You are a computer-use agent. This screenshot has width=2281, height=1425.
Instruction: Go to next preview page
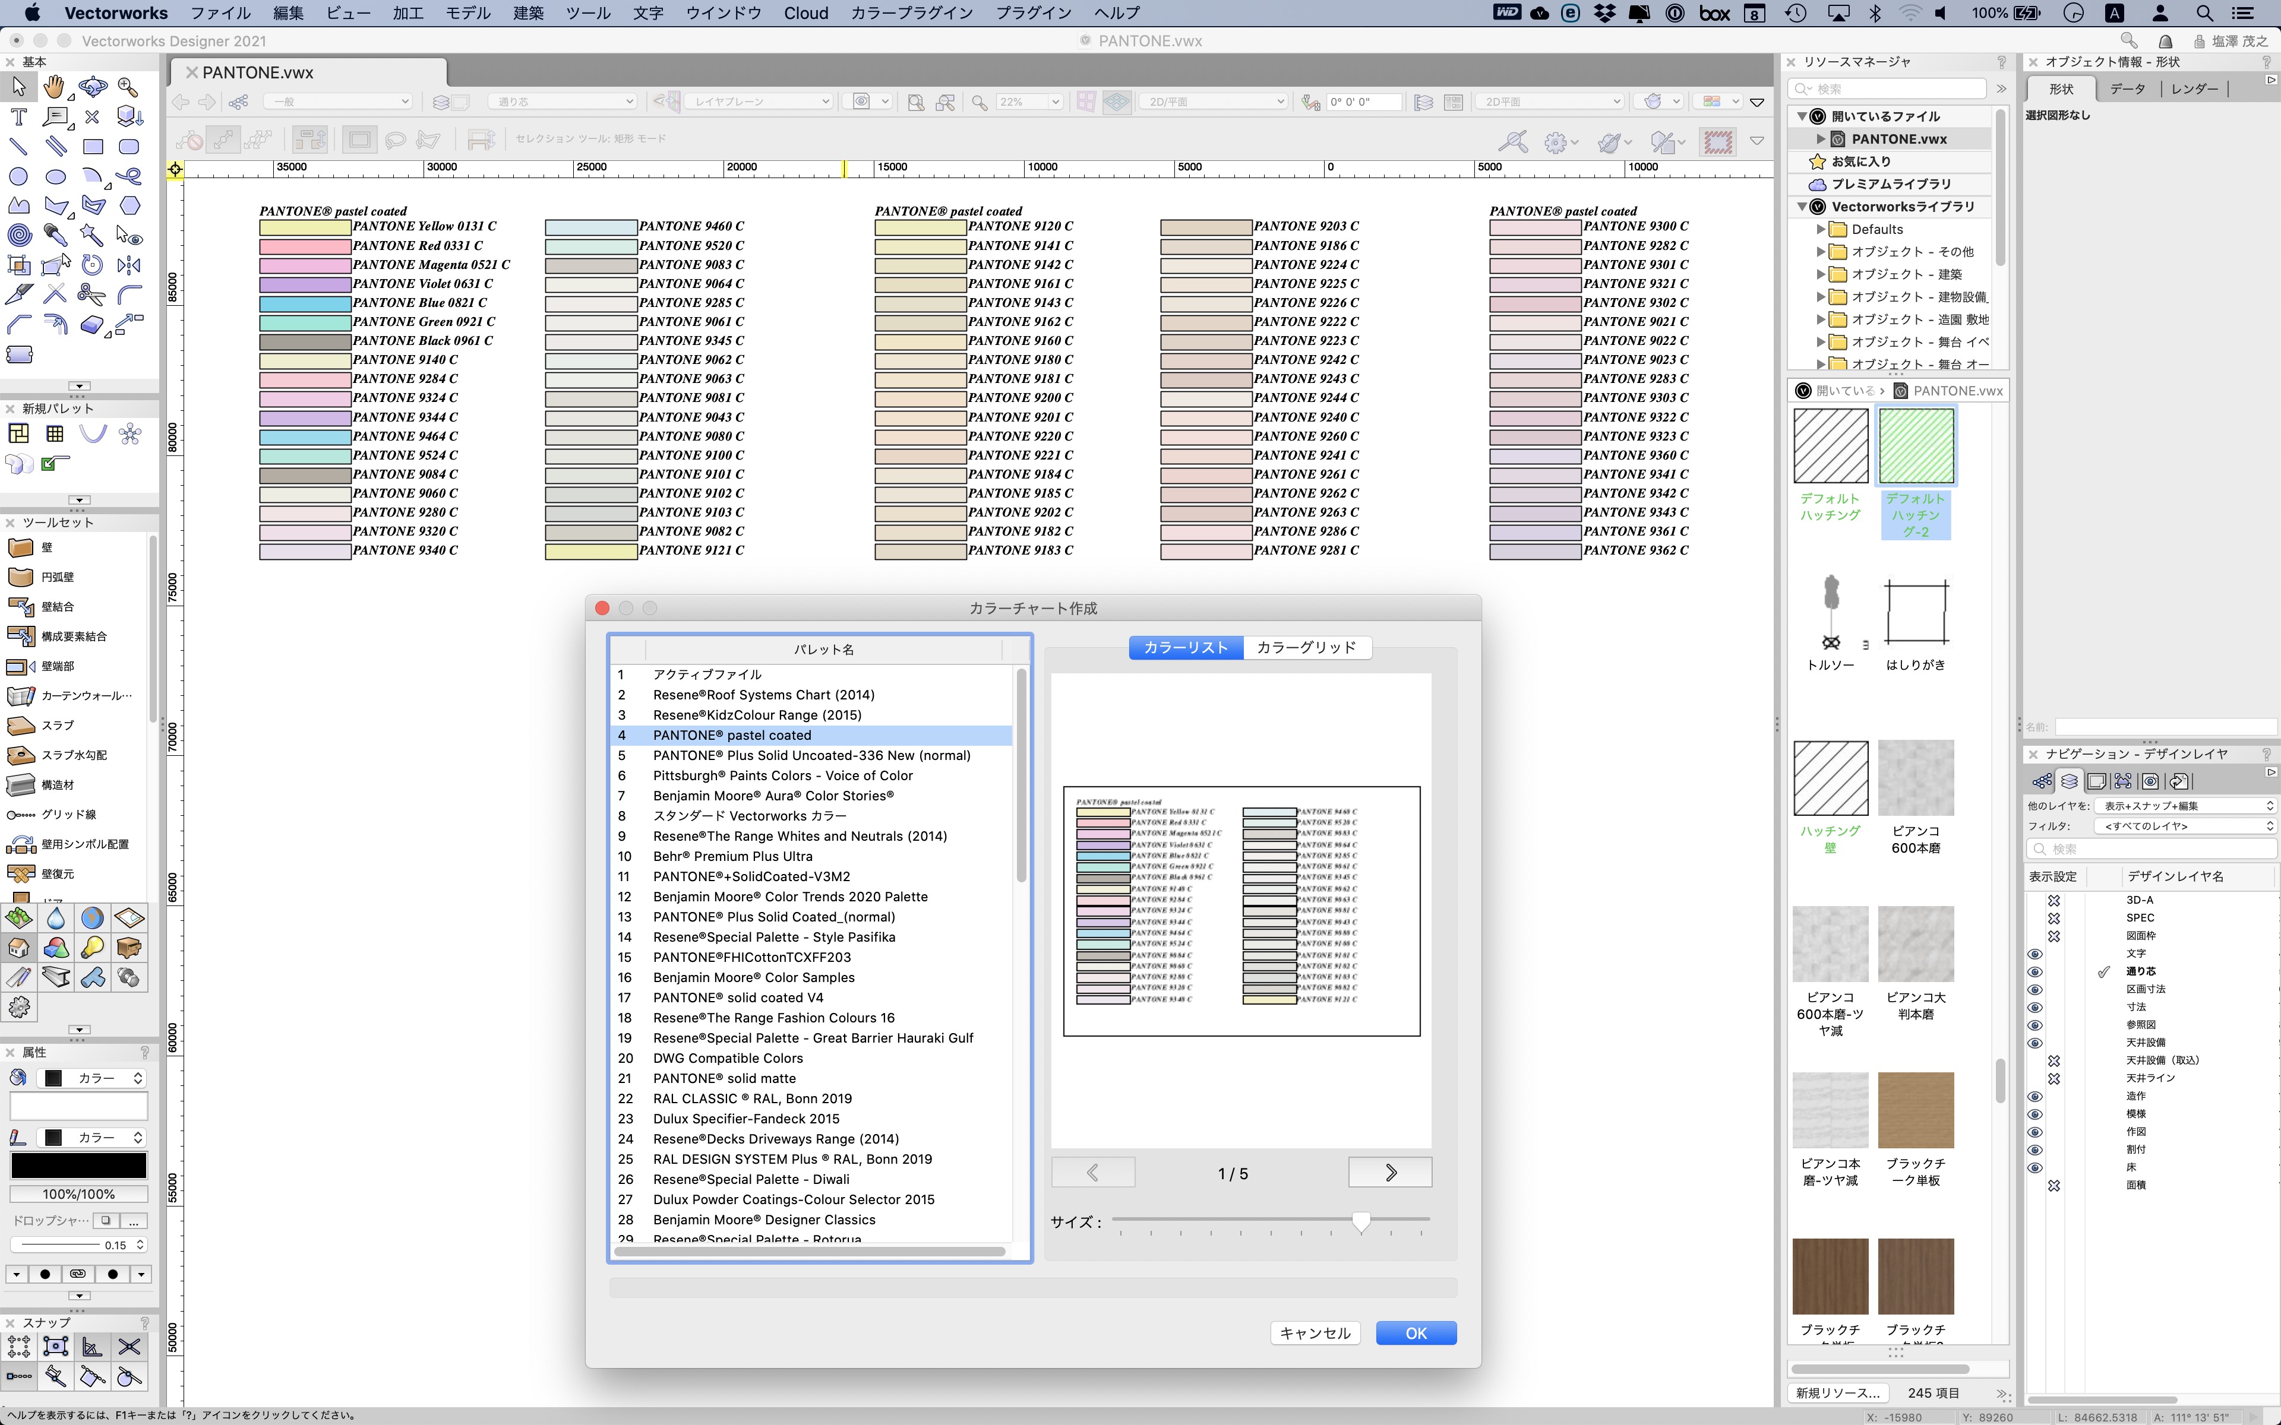point(1390,1173)
